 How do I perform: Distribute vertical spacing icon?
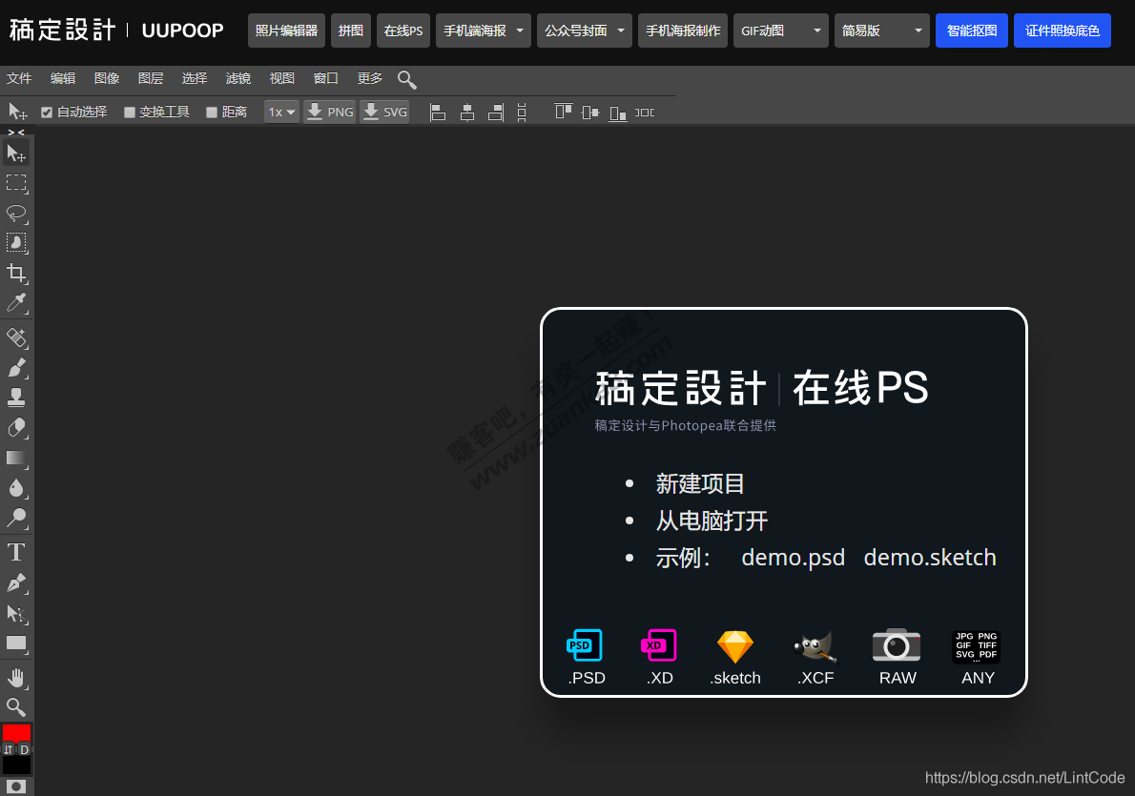pos(522,112)
